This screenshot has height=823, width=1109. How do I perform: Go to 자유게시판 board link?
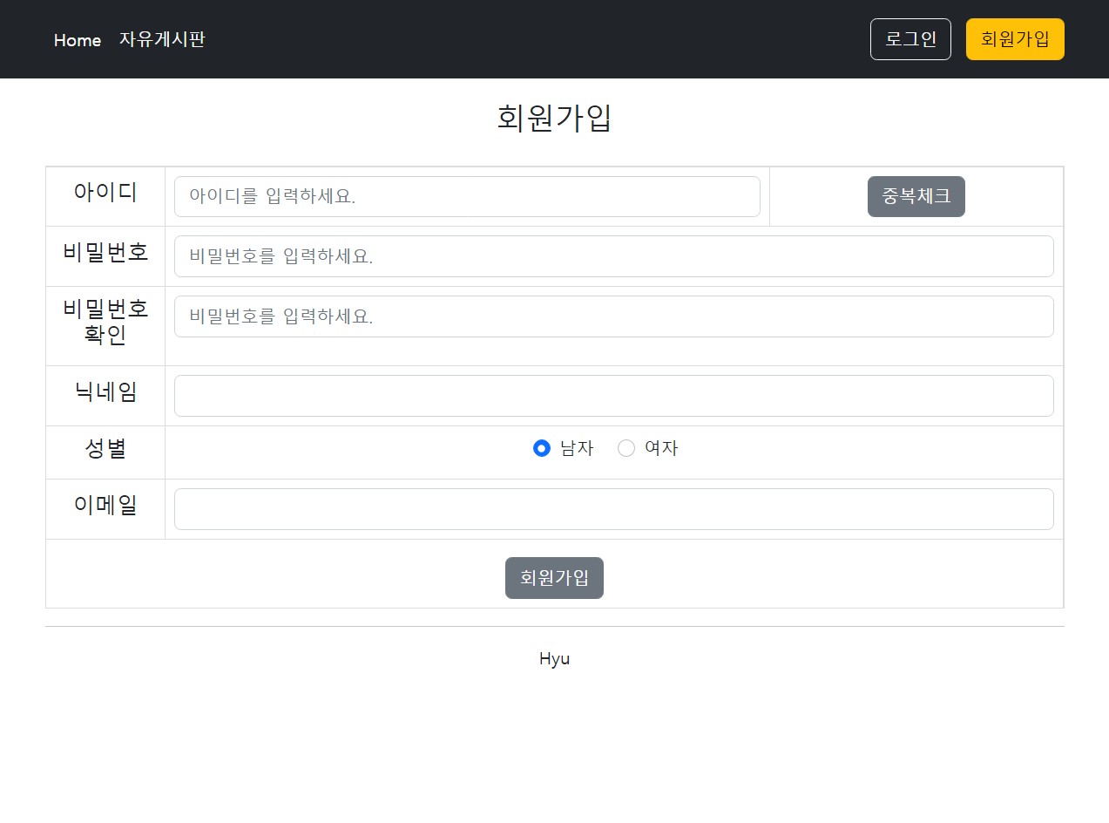pos(162,39)
